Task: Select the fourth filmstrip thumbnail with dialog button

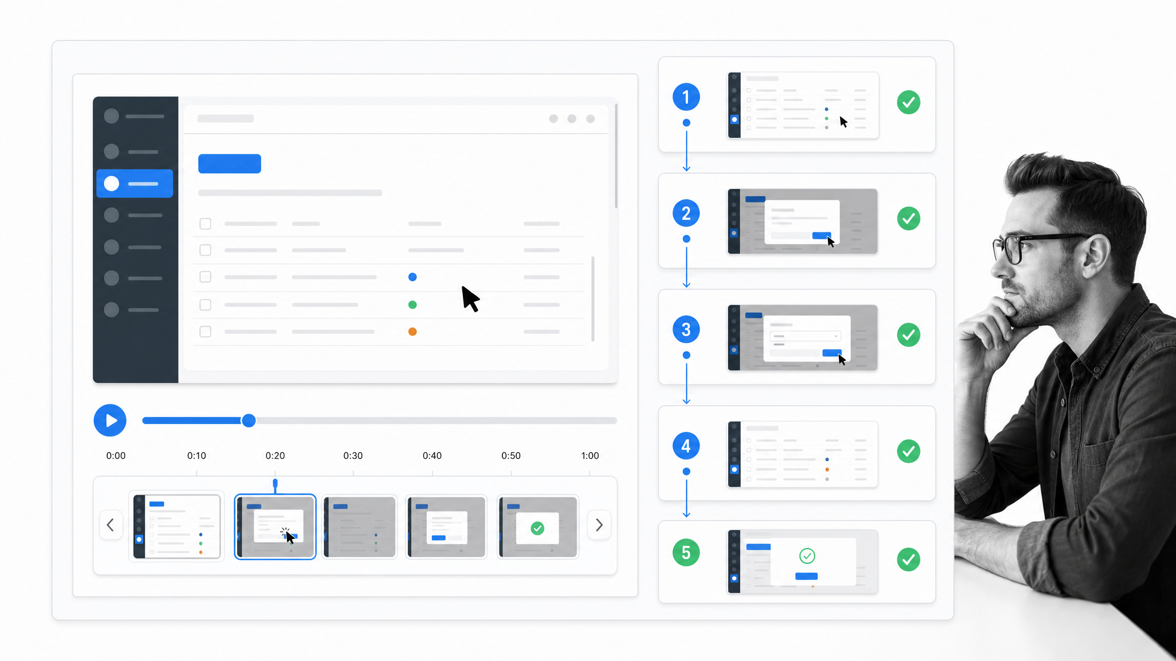Action: (x=446, y=527)
